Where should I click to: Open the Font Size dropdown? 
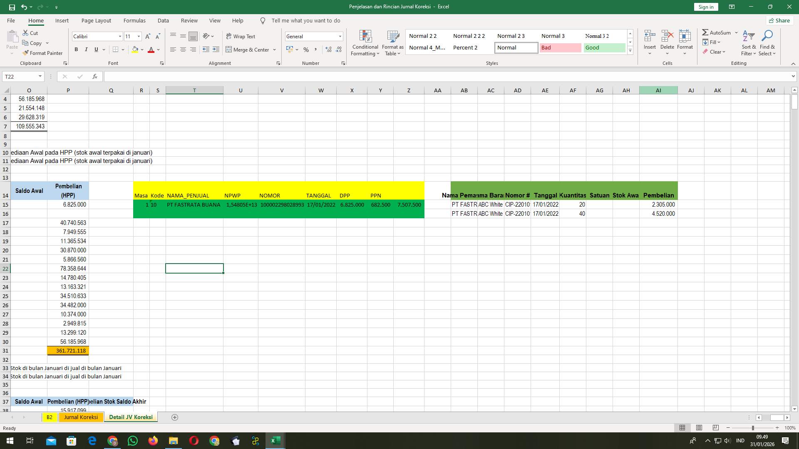point(139,37)
